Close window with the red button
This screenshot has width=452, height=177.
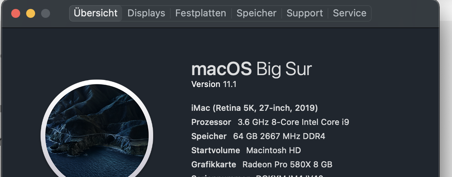(x=16, y=14)
